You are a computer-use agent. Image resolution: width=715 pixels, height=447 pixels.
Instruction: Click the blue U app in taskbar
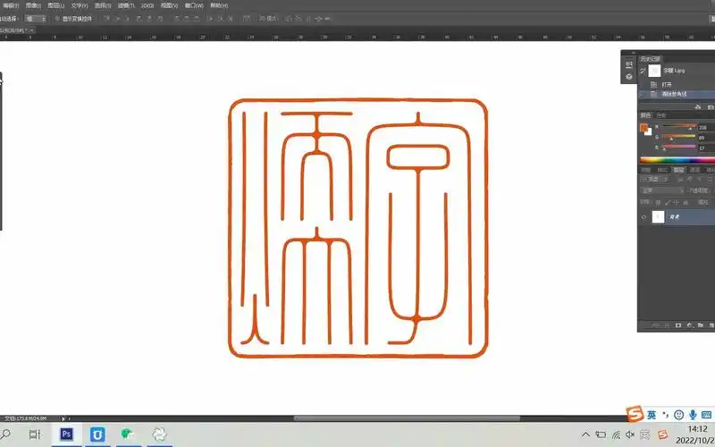tap(97, 434)
